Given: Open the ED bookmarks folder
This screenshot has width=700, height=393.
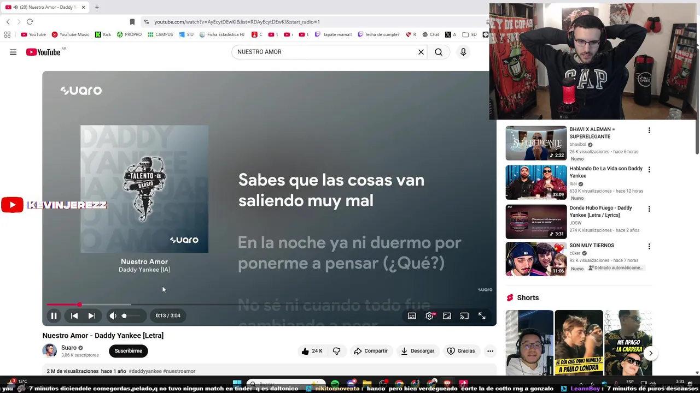Looking at the screenshot, I should pos(469,34).
